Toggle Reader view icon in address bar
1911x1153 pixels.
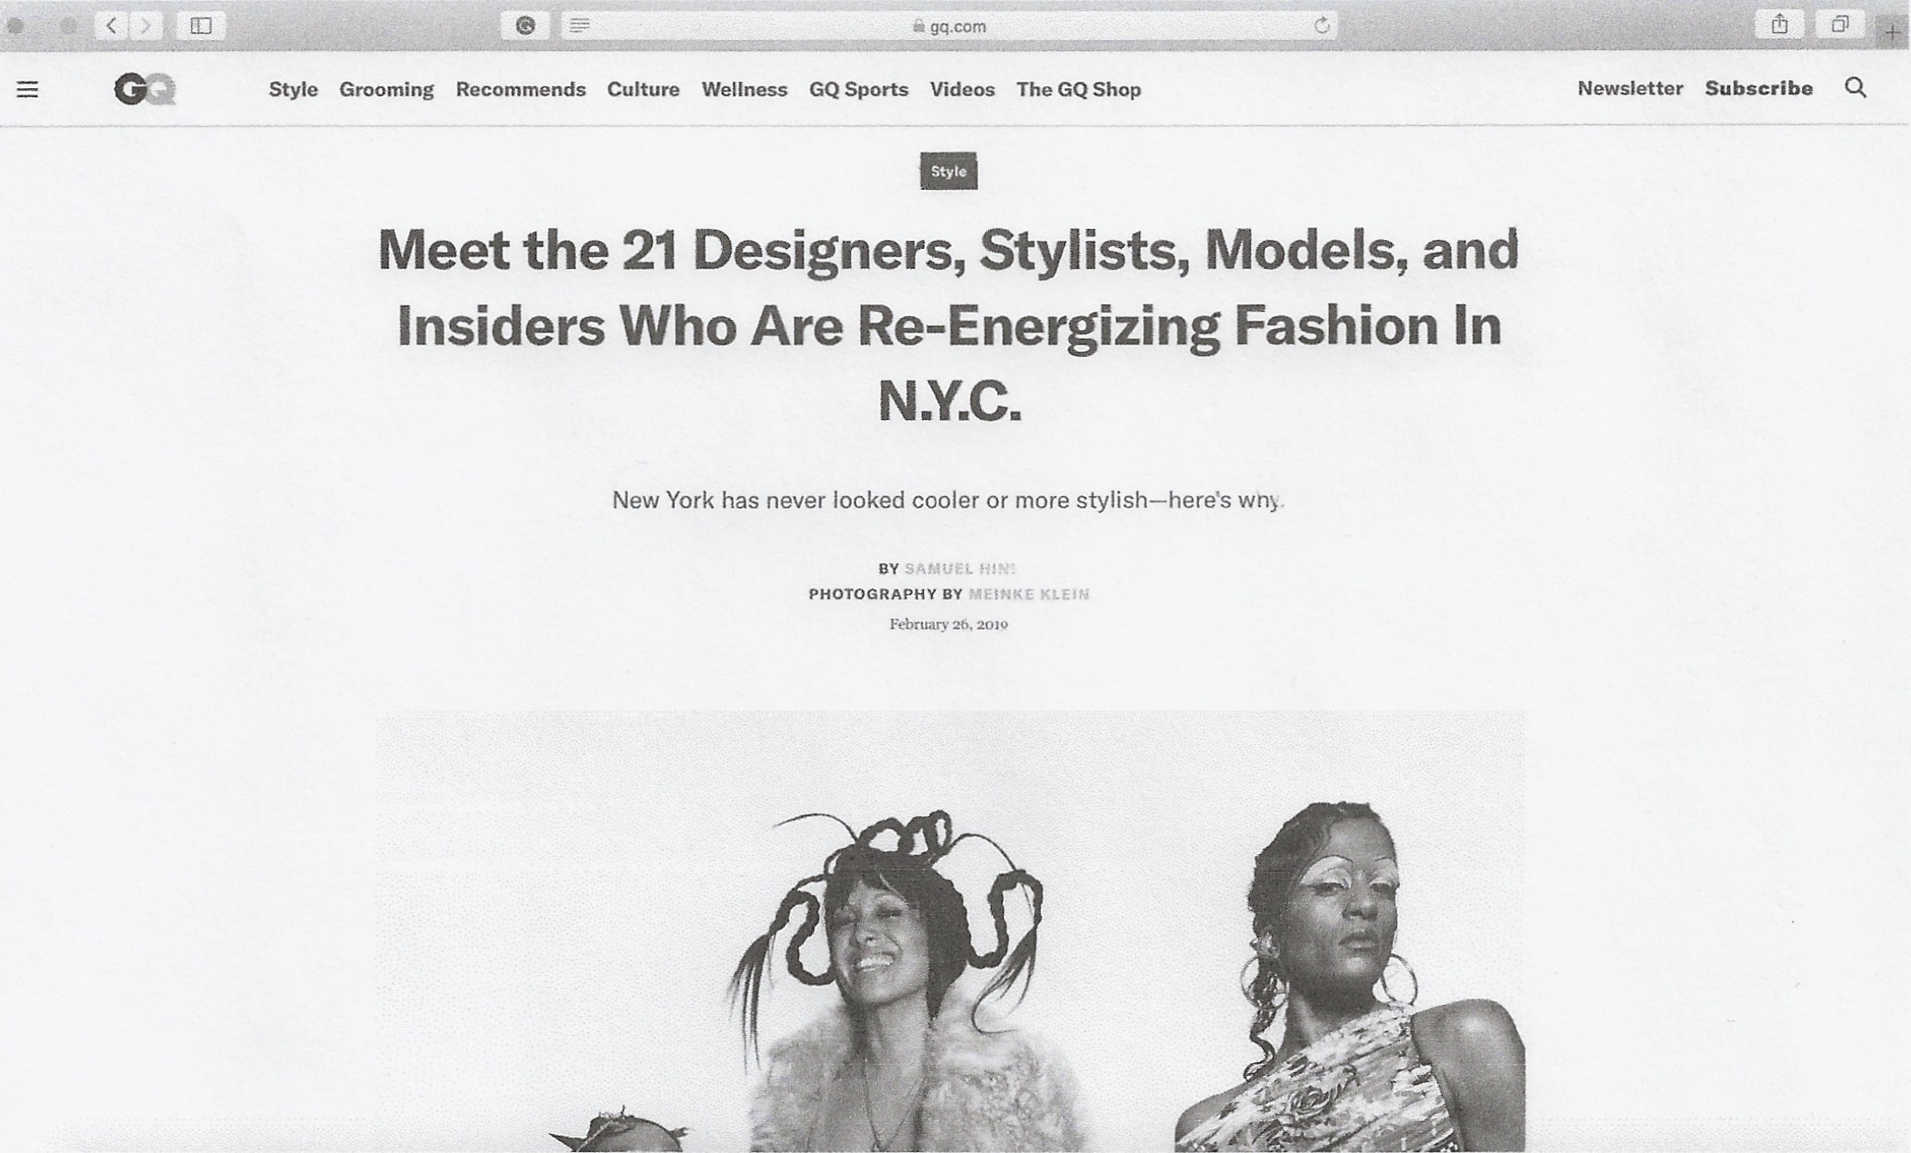pos(580,25)
